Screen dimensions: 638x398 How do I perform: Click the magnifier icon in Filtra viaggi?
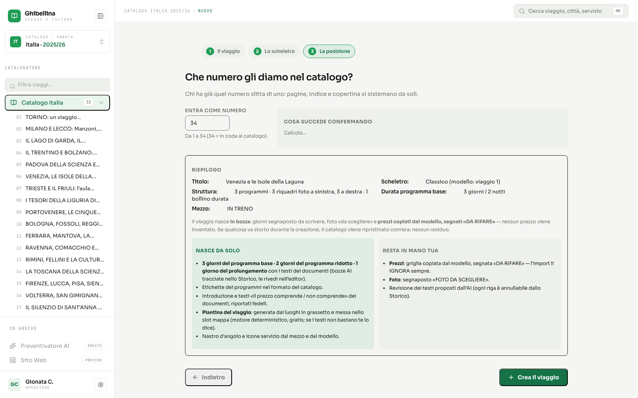[12, 86]
